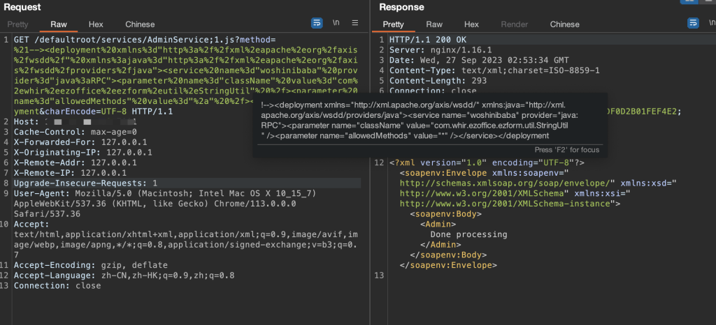Click the closing </soapenv:Body> tag
Image resolution: width=716 pixels, height=325 pixels.
pyautogui.click(x=448, y=255)
